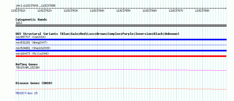The height and width of the screenshot is (101, 234).
Task: Click the blue bar under nsv524681
Action: pos(121,51)
